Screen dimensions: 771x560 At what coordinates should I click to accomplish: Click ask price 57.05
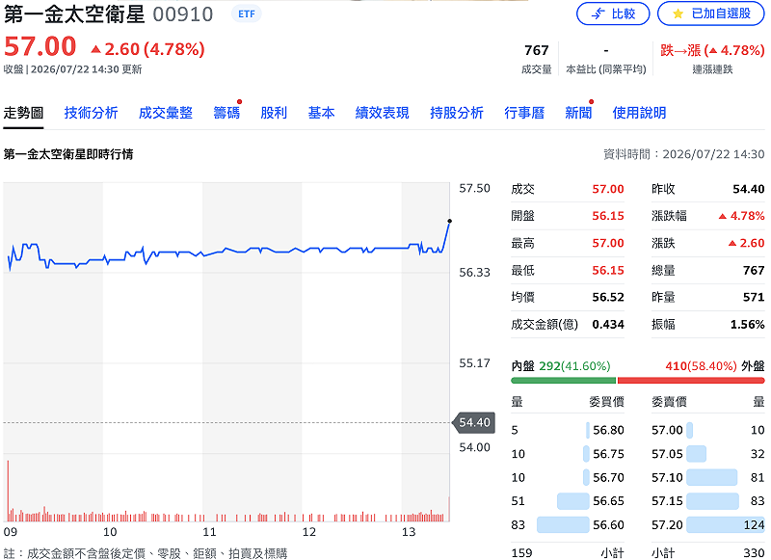click(x=667, y=454)
